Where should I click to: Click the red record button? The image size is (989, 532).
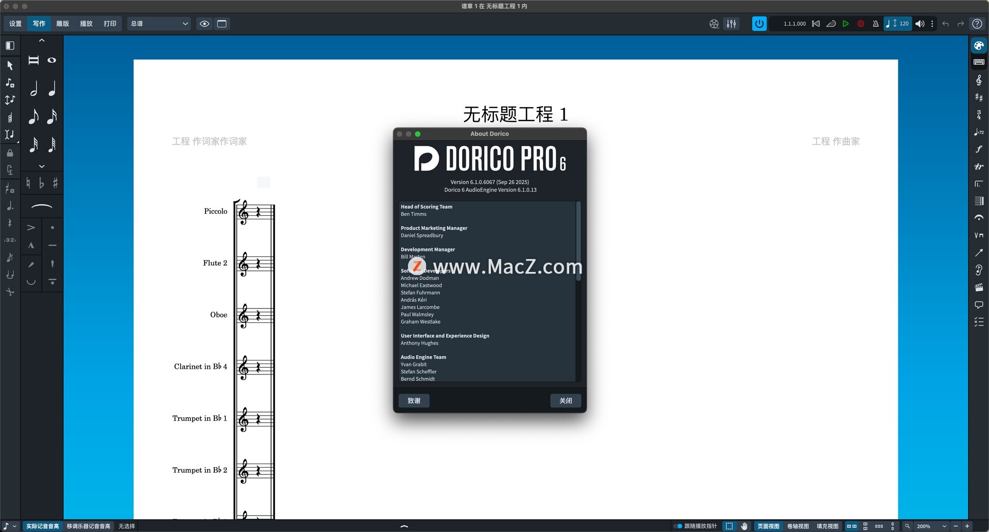(860, 24)
